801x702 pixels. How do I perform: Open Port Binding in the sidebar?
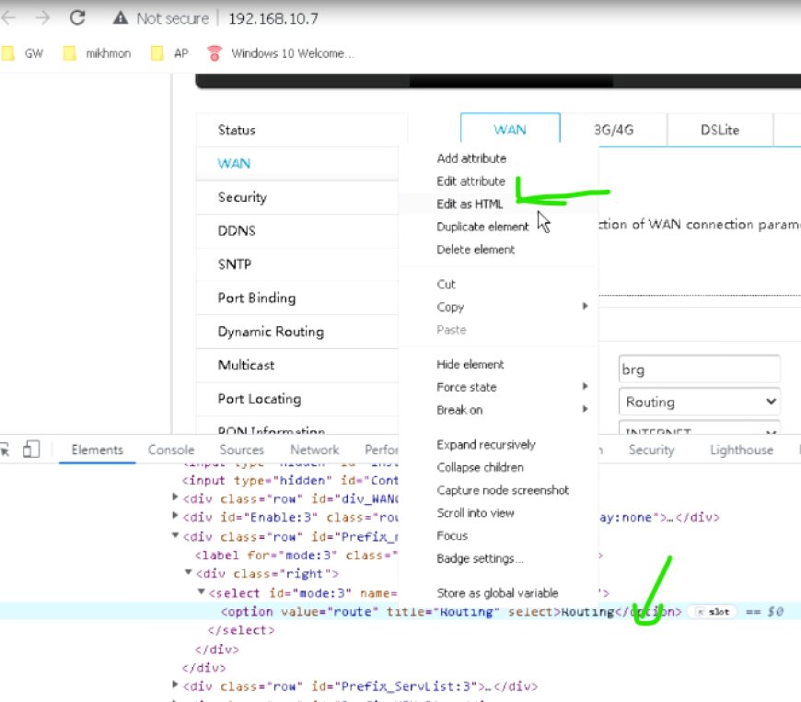point(296,298)
